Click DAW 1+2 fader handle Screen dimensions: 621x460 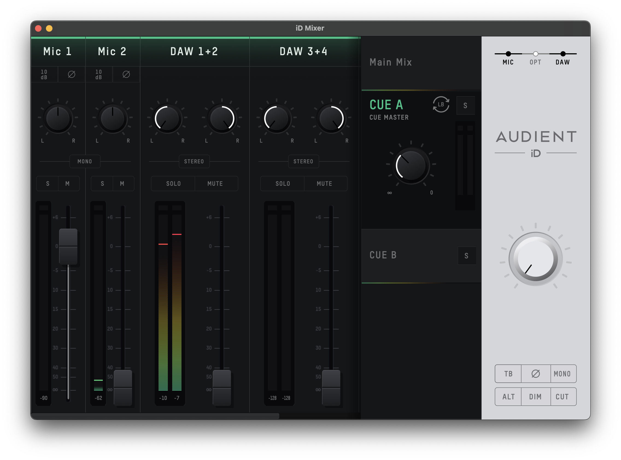(222, 388)
